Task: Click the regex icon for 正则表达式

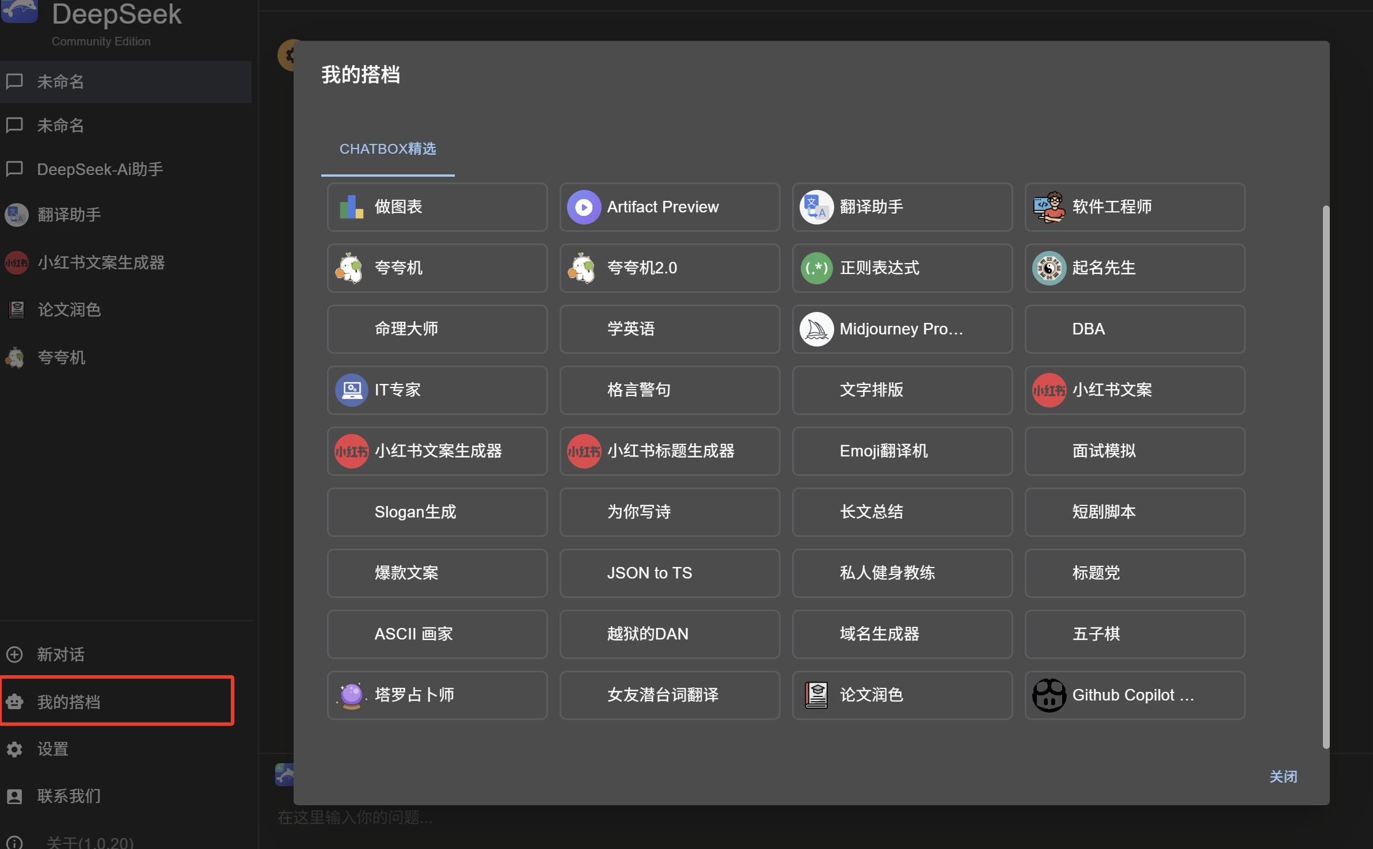Action: pyautogui.click(x=816, y=268)
